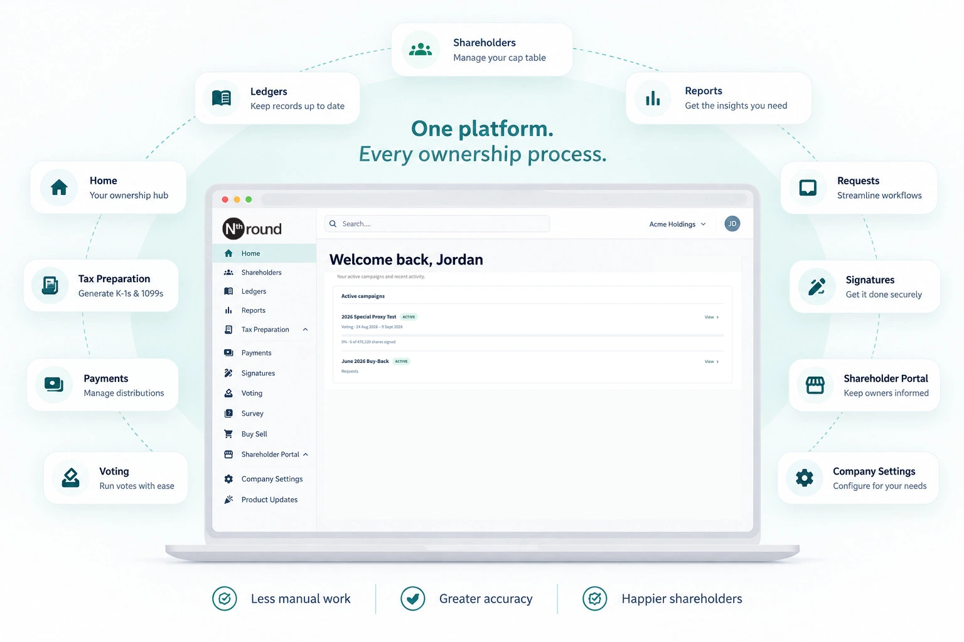Screen dimensions: 964x642
Task: Click the Product Updates icon in the sidebar
Action: coord(228,500)
